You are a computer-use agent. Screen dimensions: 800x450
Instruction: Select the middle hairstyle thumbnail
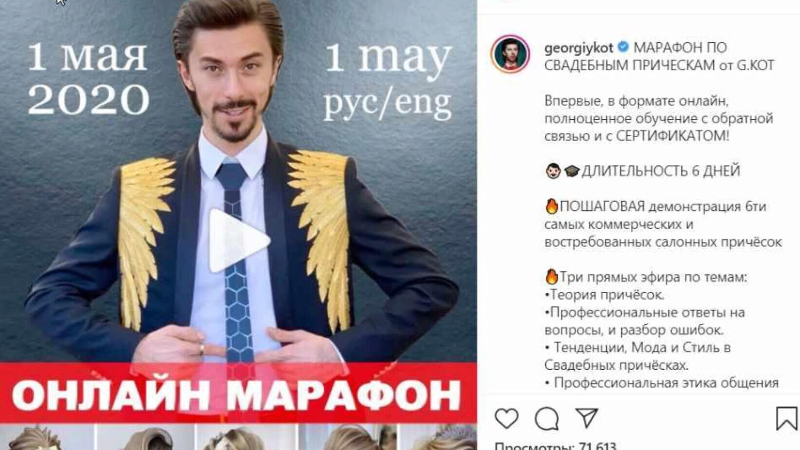[246, 437]
